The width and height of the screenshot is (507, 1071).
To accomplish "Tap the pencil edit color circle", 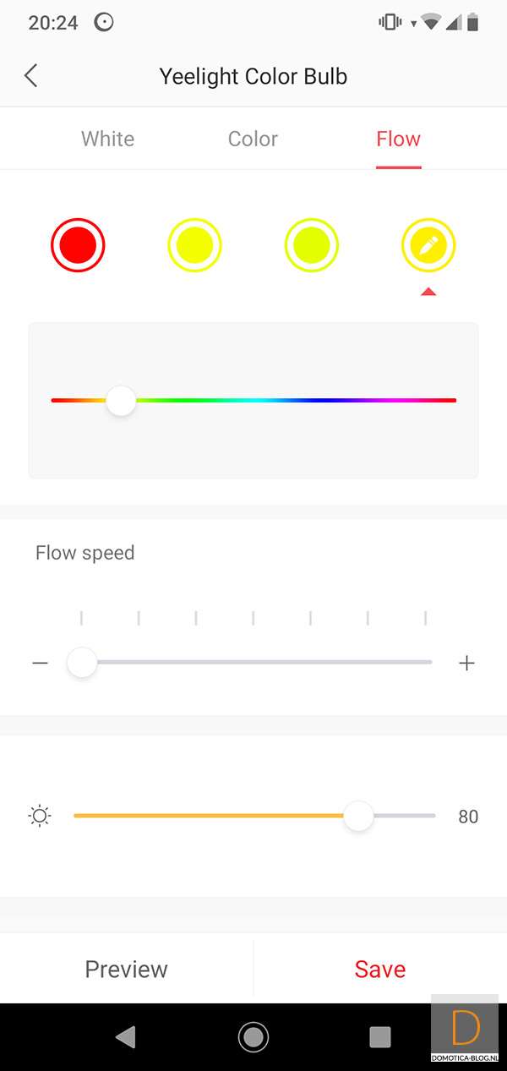I will coord(428,245).
